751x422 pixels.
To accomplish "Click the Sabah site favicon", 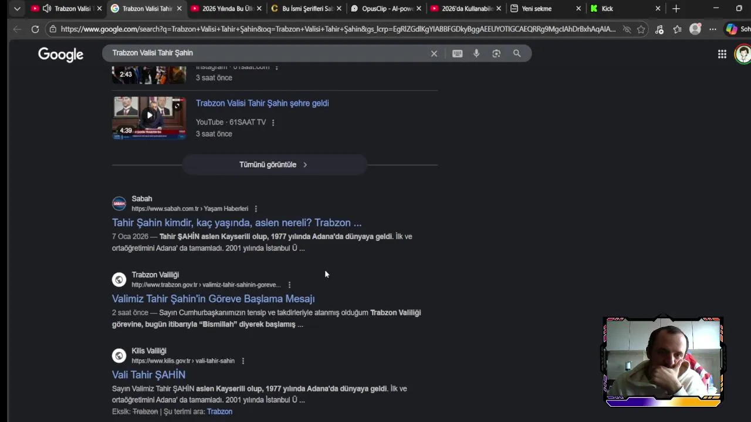I will 119,203.
